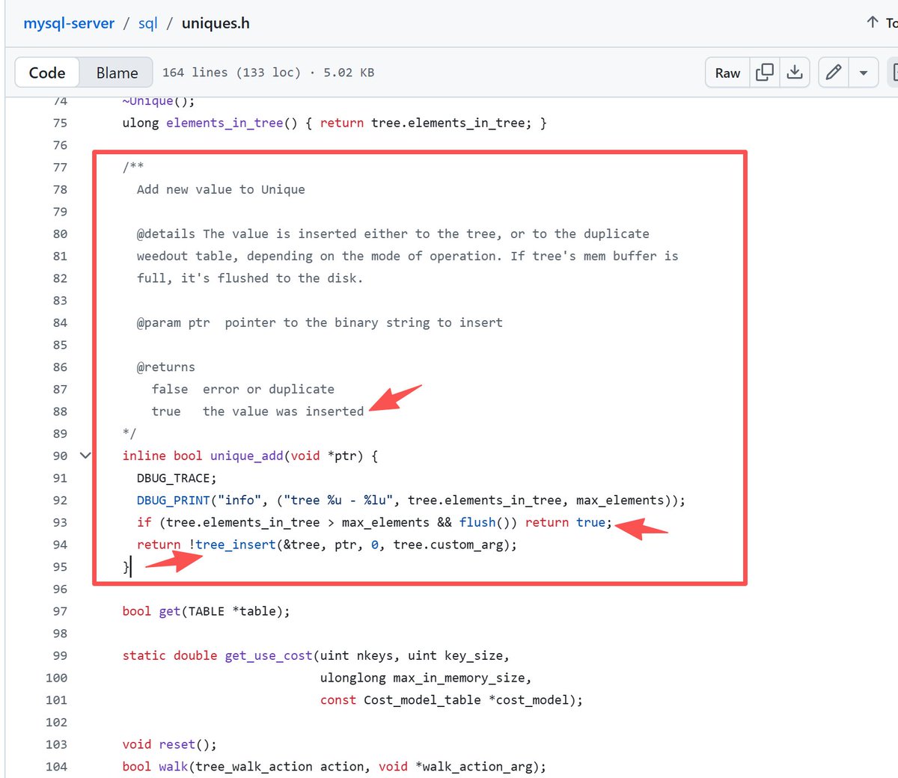Click the get function on line 97

pos(170,611)
